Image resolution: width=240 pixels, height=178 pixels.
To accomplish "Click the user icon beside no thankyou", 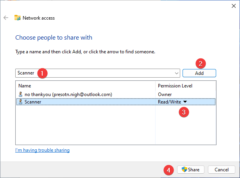I will [21, 94].
